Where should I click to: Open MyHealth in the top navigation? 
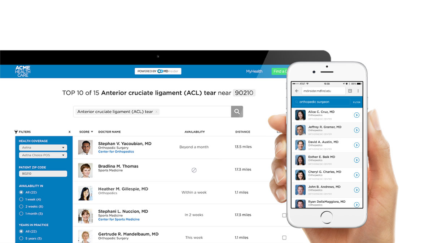(x=254, y=71)
